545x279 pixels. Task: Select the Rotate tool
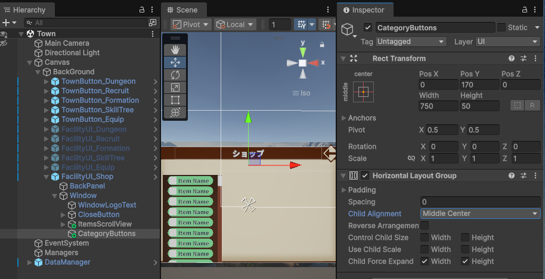[175, 74]
